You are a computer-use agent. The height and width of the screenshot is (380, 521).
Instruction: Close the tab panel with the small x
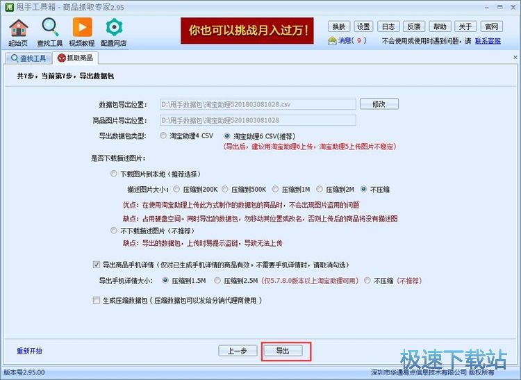(x=515, y=58)
